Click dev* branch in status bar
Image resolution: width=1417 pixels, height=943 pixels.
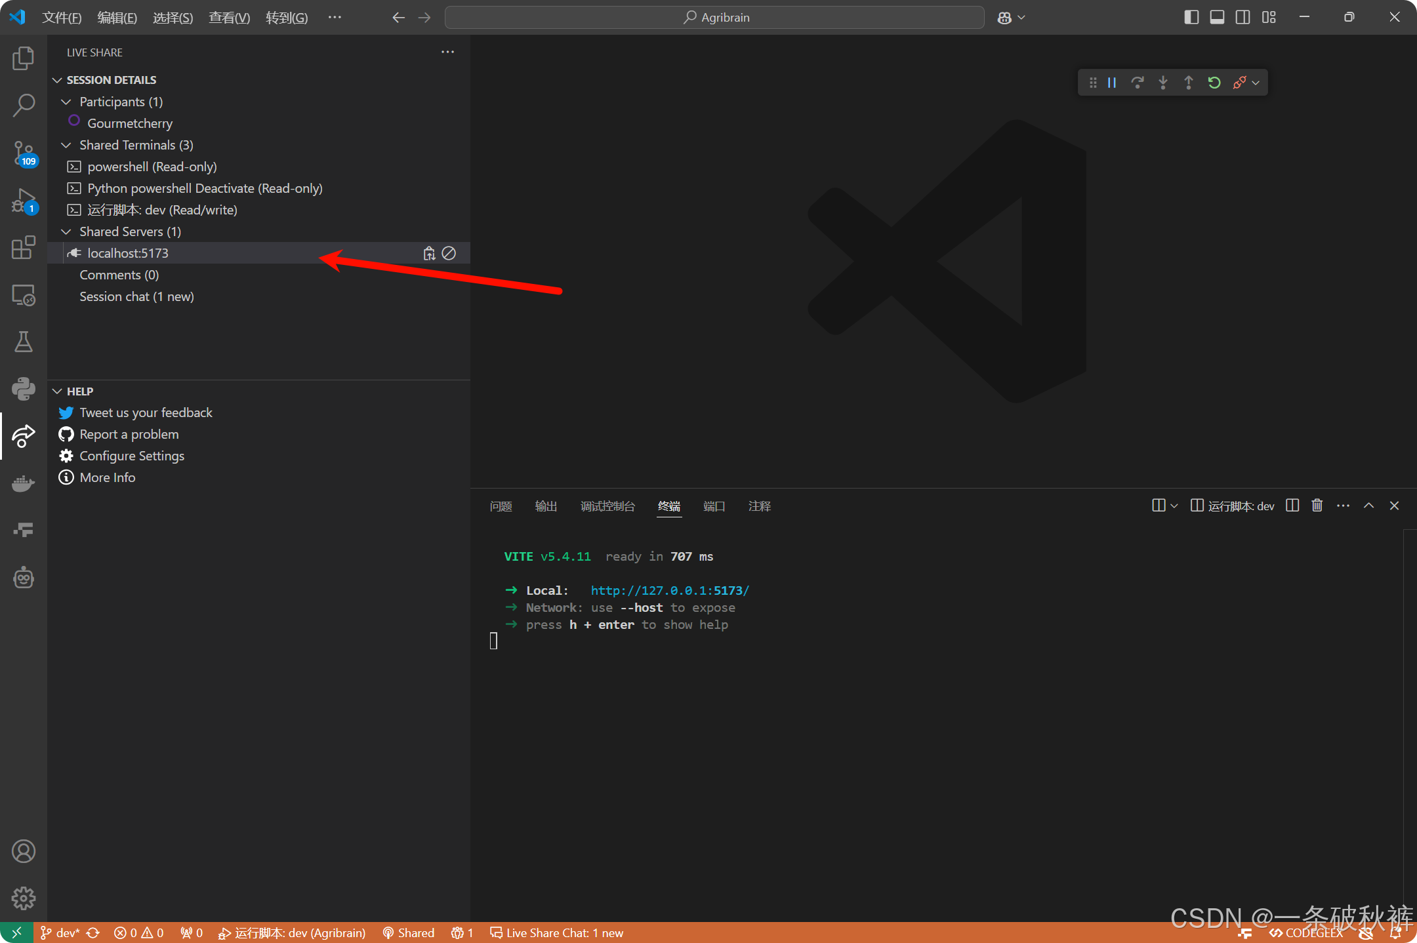[60, 933]
